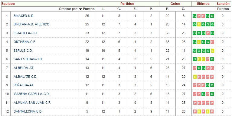Click first pink P badge for ALBELDA-AT.
Viewport: 232px width, 118px height.
tap(195, 68)
